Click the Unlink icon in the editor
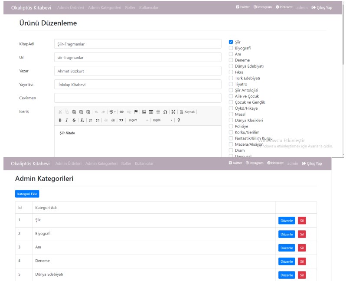Image resolution: width=346 pixels, height=281 pixels. 129,112
